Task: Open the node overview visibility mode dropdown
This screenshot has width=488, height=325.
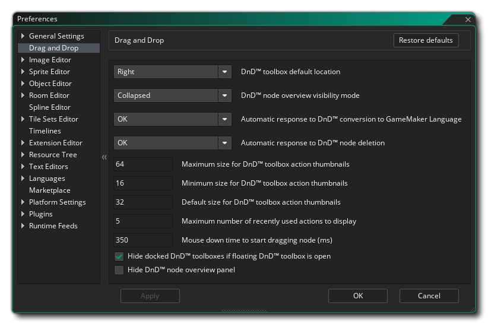Action: (224, 95)
